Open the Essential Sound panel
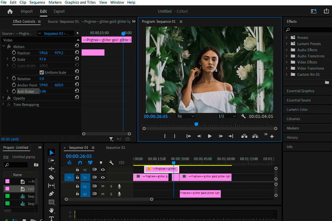The width and height of the screenshot is (332, 221). tap(299, 100)
